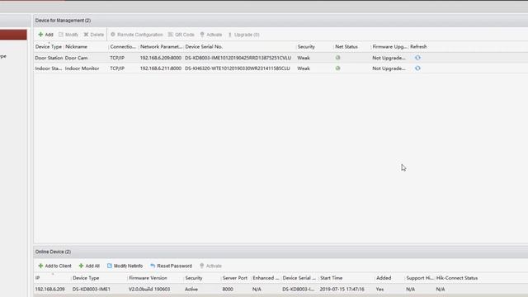
Task: Select the red highlighted sidebar item
Action: pyautogui.click(x=13, y=35)
